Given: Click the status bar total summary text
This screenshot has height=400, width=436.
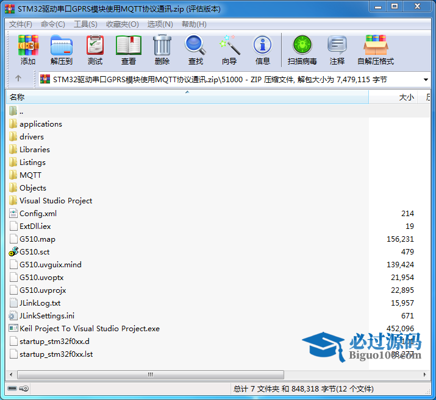Looking at the screenshot, I should (x=303, y=388).
